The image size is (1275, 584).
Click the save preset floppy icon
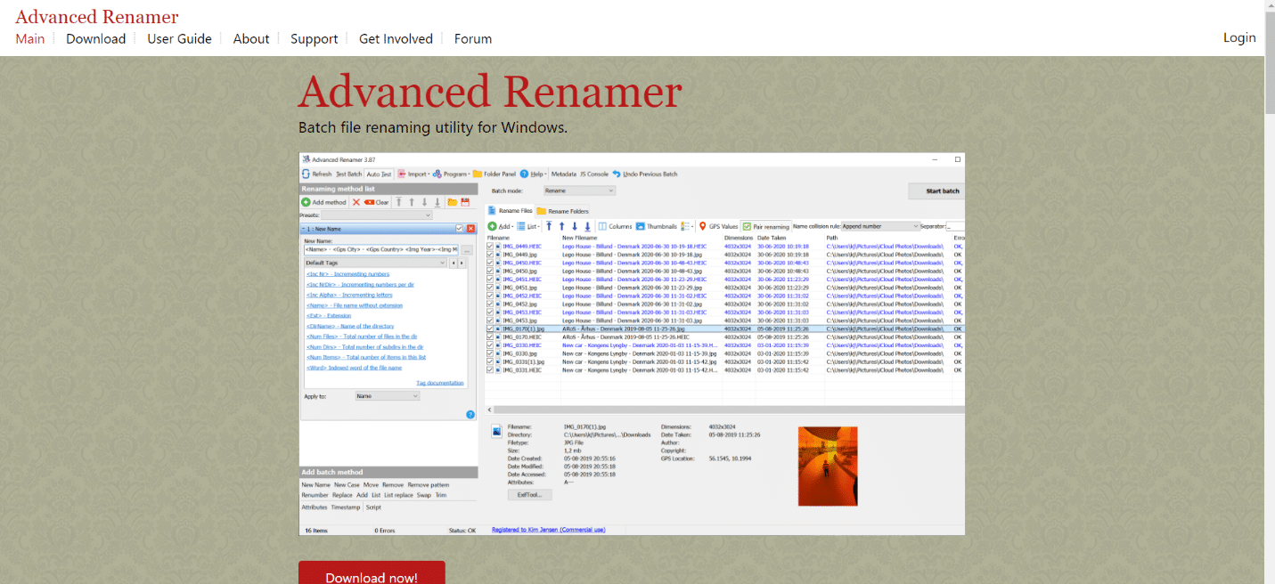coord(464,202)
